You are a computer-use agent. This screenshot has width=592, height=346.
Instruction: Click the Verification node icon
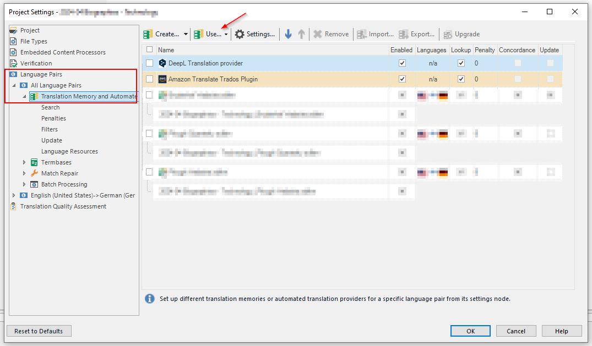(13, 63)
